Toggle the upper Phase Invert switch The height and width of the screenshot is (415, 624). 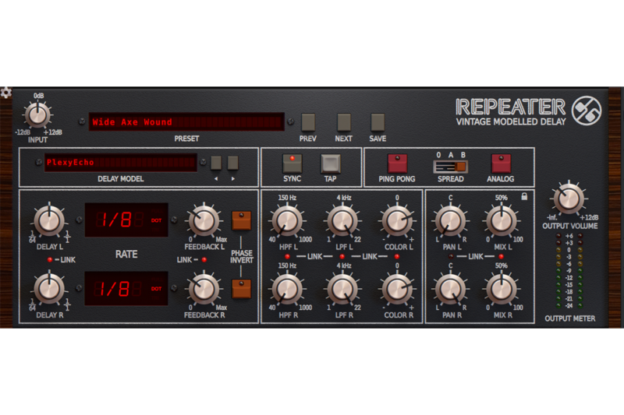tap(242, 220)
